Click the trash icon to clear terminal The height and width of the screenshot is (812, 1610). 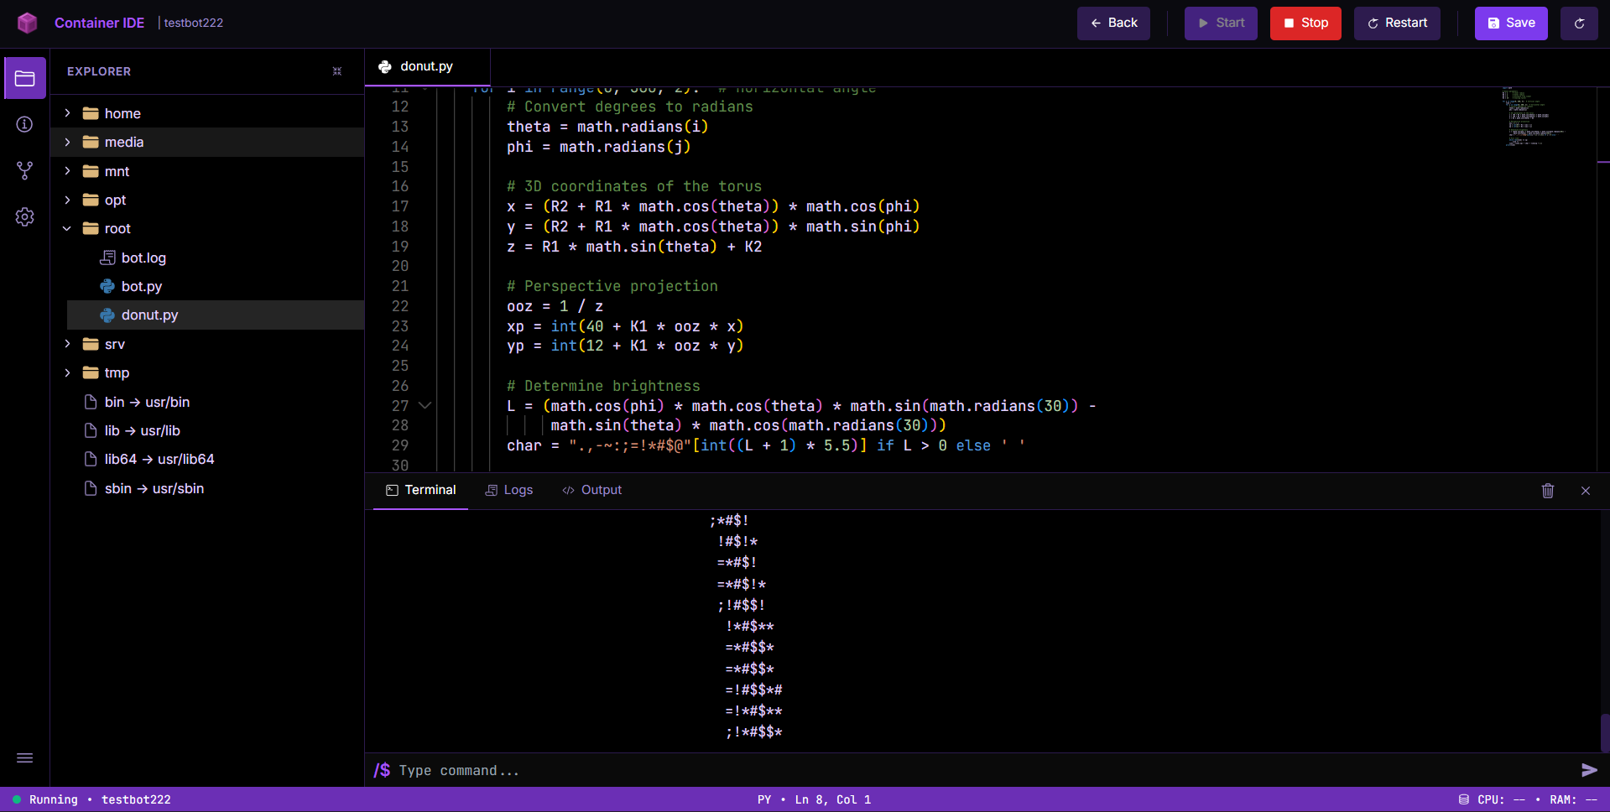(1548, 491)
